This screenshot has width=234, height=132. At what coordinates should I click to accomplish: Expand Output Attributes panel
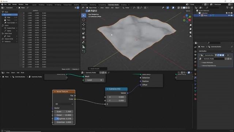point(207,63)
